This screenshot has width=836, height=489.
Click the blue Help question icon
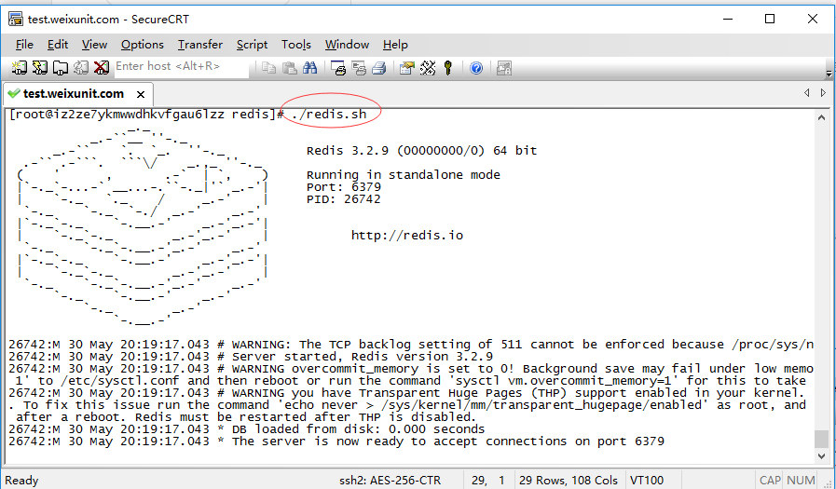click(476, 68)
